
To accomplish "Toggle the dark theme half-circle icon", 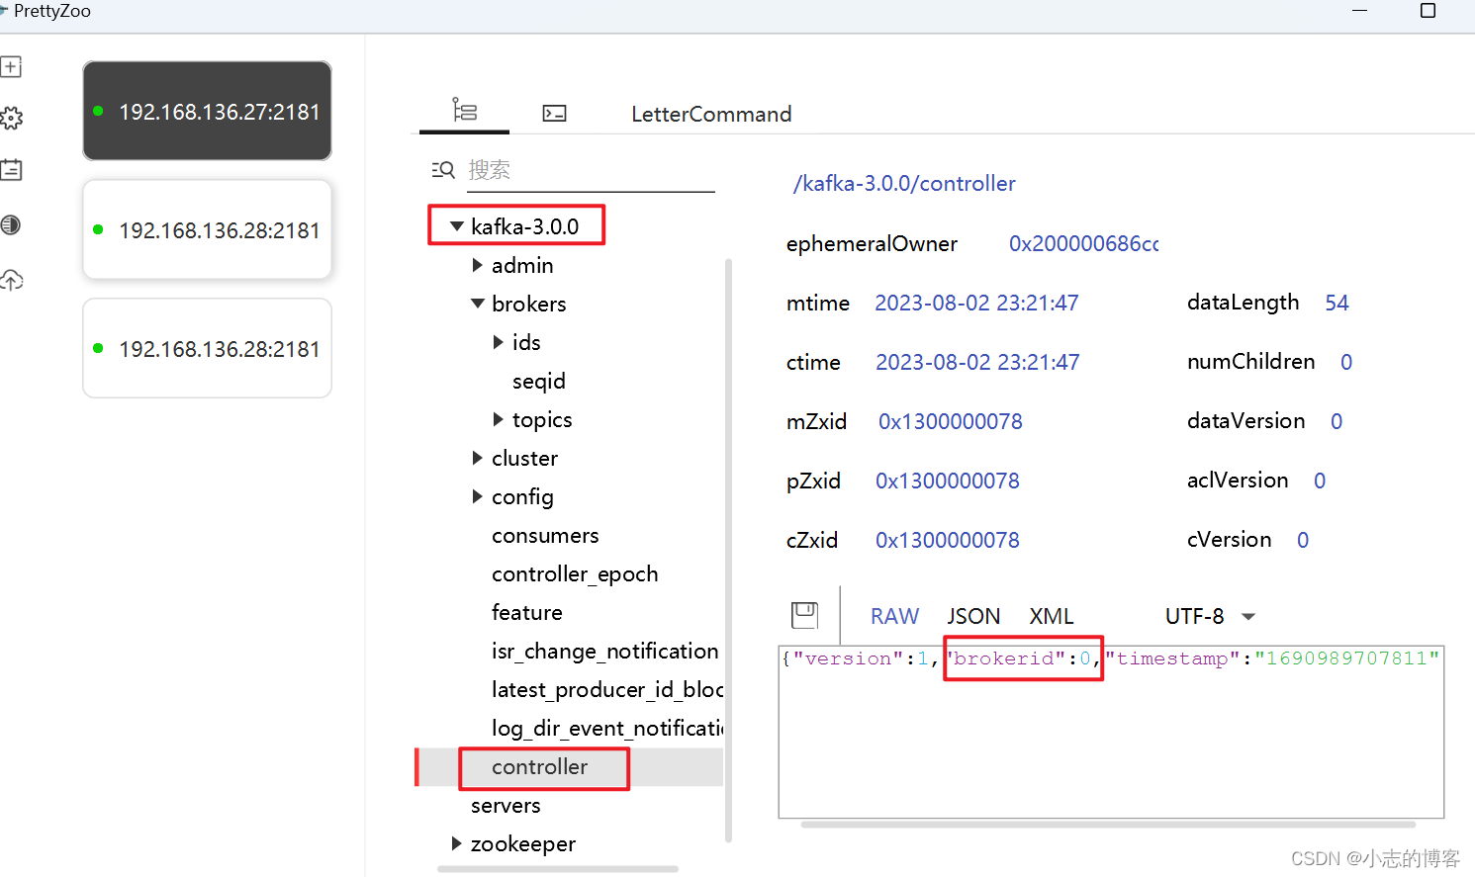I will pyautogui.click(x=11, y=224).
